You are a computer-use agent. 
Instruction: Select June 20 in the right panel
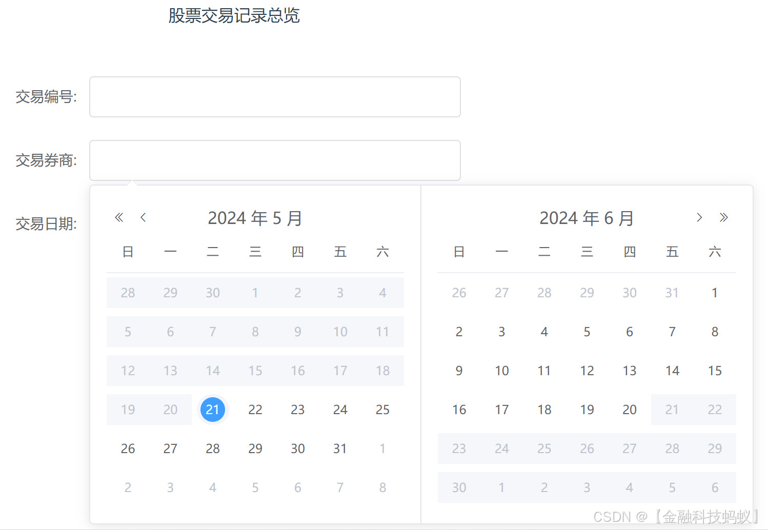[x=630, y=410]
